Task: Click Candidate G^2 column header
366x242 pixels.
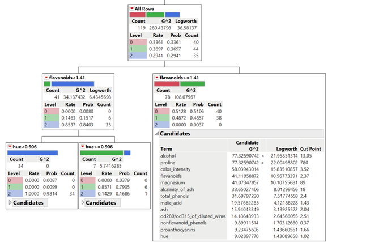Action: click(x=247, y=146)
